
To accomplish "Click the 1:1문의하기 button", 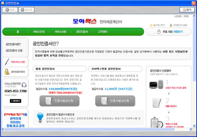I will pos(15,101).
